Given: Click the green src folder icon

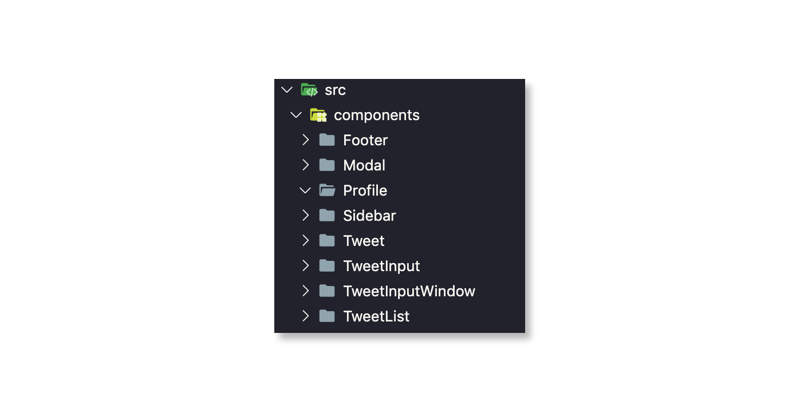Looking at the screenshot, I should click(x=309, y=90).
